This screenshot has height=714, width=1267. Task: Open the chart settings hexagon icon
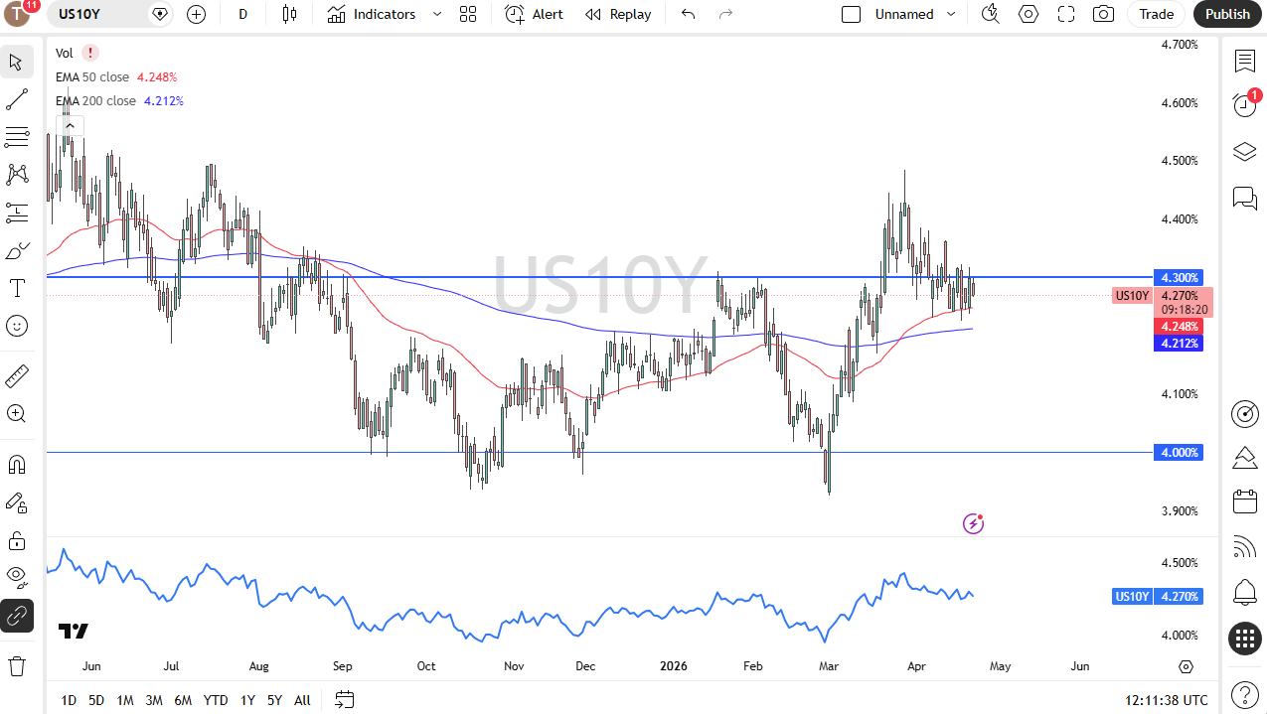tap(1029, 14)
